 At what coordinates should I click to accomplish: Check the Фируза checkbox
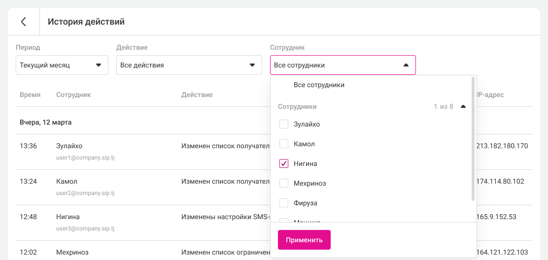[x=284, y=203]
